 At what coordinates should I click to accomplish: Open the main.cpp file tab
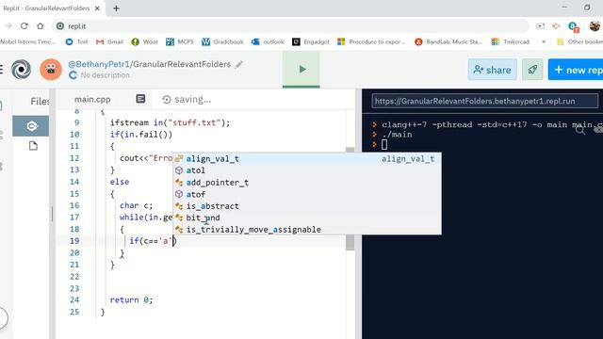pyautogui.click(x=92, y=99)
